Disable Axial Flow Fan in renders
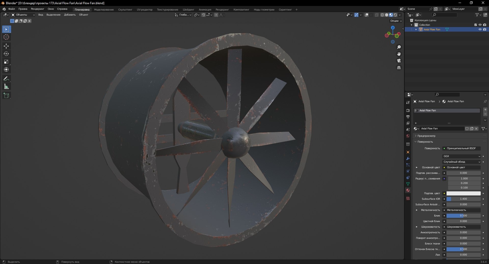Viewport: 489px width, 264px height. pyautogui.click(x=485, y=29)
